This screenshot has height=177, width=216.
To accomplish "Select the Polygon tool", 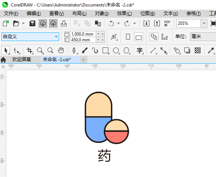I will tap(127, 50).
